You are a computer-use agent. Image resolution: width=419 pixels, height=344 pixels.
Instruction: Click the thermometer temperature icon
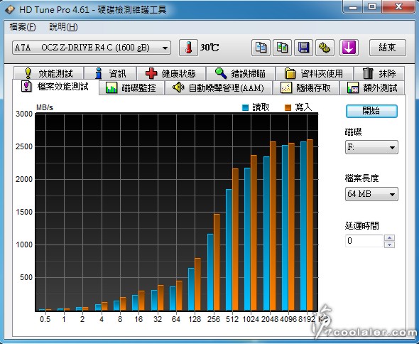click(x=188, y=48)
